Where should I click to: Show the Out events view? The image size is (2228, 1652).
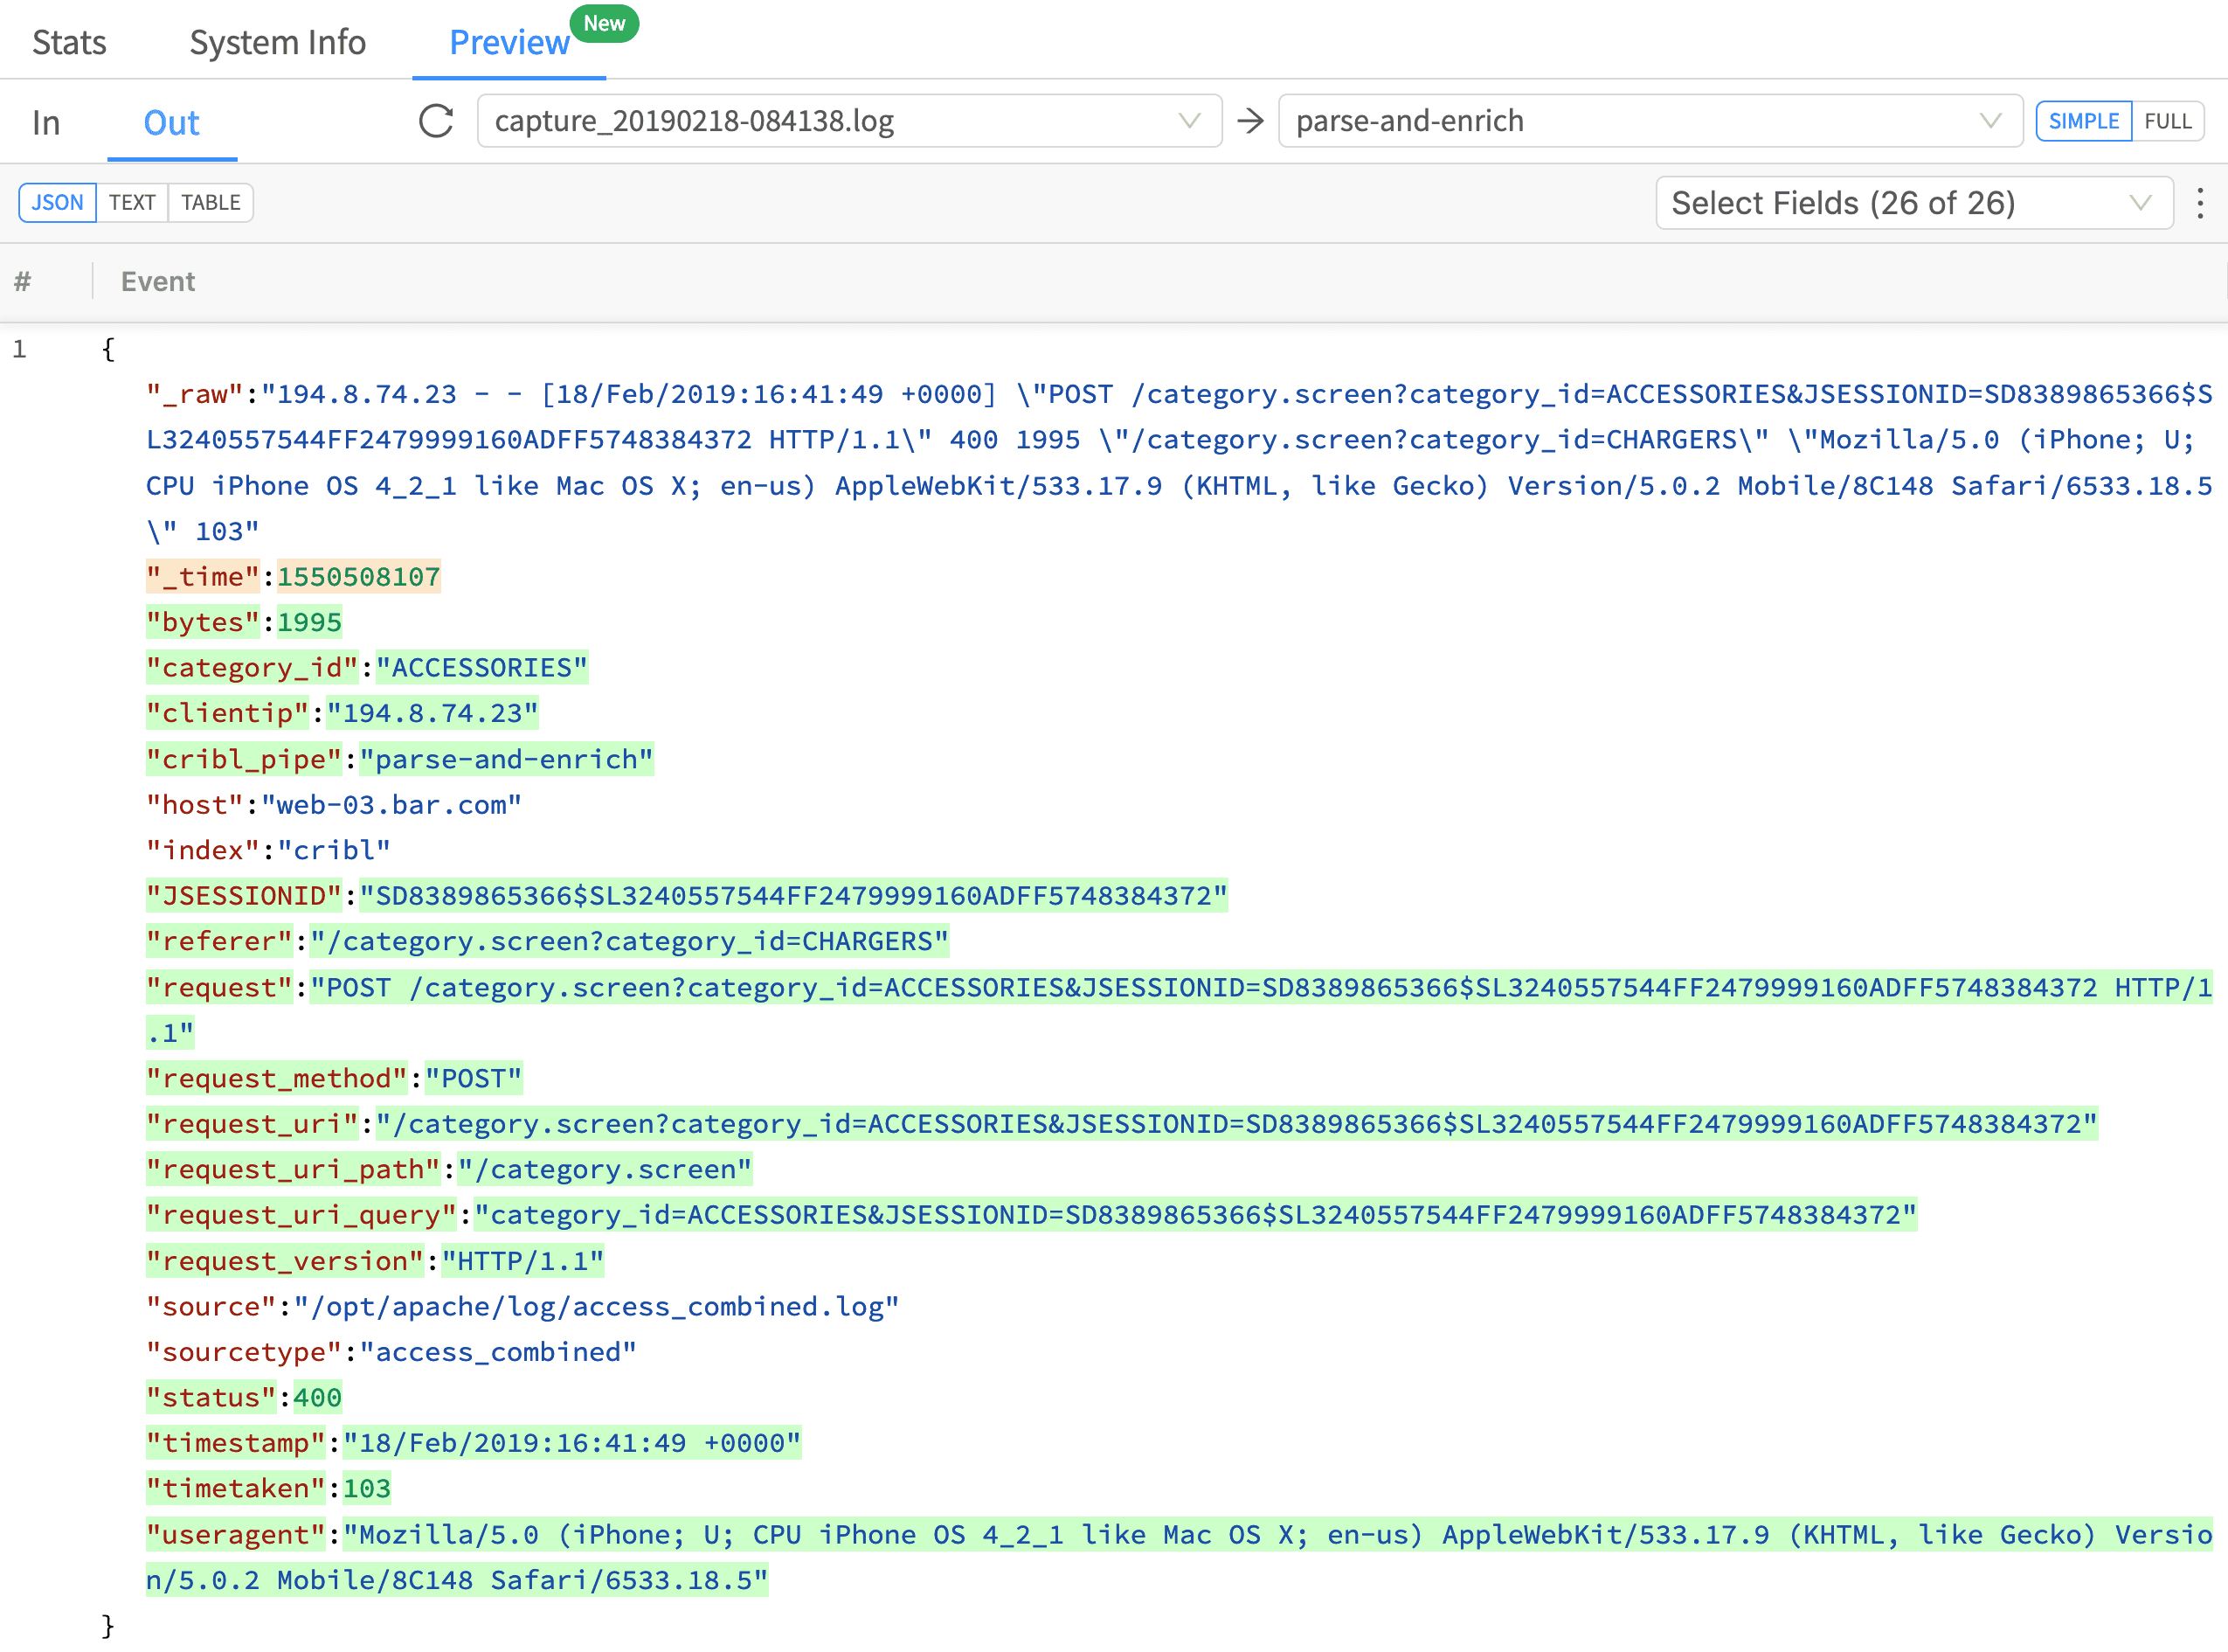[x=171, y=123]
